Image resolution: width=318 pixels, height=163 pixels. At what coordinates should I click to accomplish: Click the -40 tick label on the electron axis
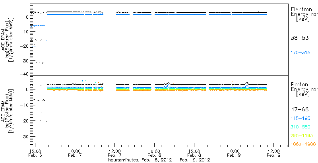(x=24, y=74)
